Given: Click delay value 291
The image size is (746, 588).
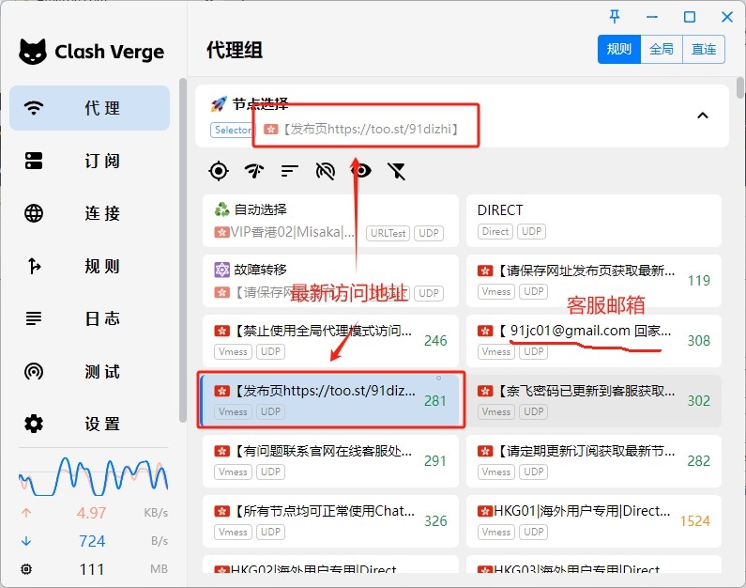Looking at the screenshot, I should click(435, 461).
